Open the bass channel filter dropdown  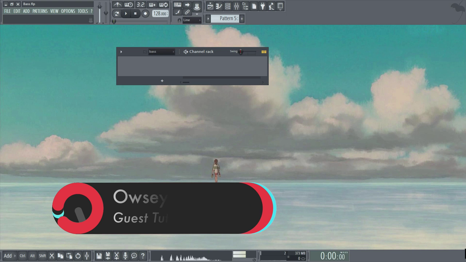coord(161,52)
